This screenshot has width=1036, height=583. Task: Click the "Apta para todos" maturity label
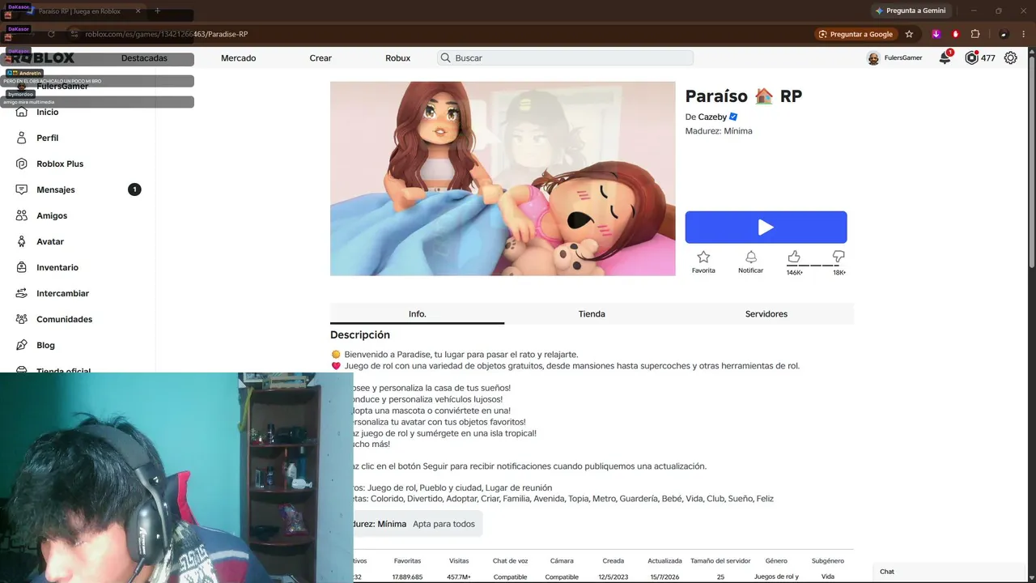(x=444, y=524)
